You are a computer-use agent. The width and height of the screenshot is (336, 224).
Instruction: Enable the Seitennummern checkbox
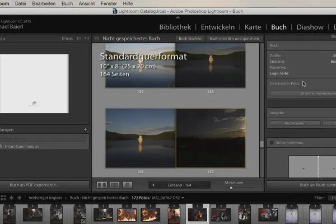pyautogui.click(x=271, y=143)
